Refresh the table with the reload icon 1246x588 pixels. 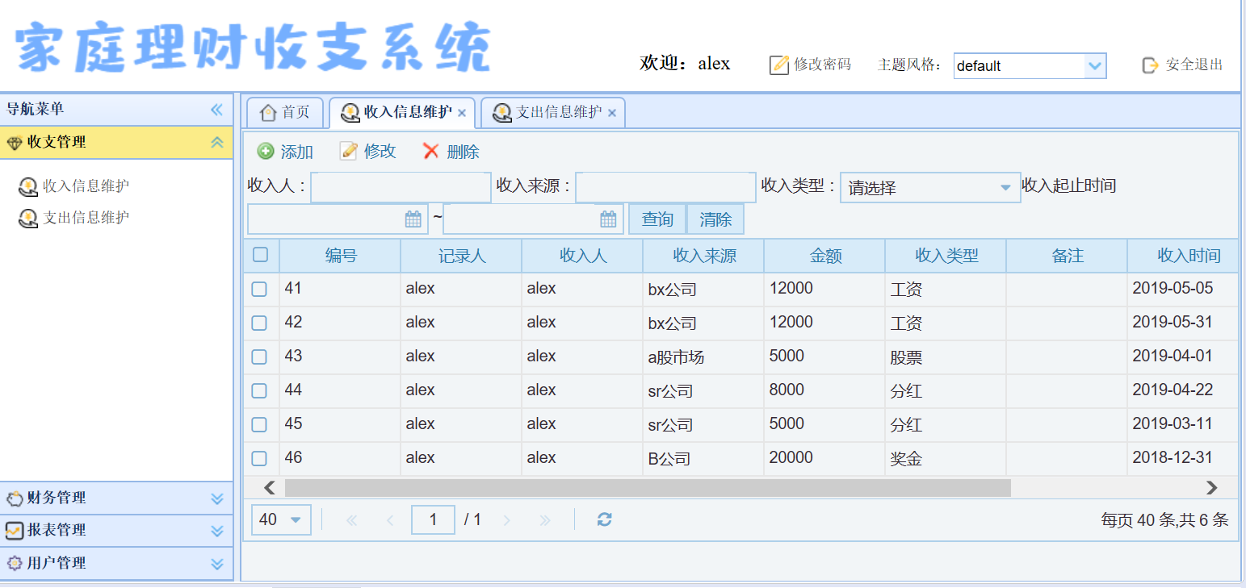pyautogui.click(x=604, y=519)
